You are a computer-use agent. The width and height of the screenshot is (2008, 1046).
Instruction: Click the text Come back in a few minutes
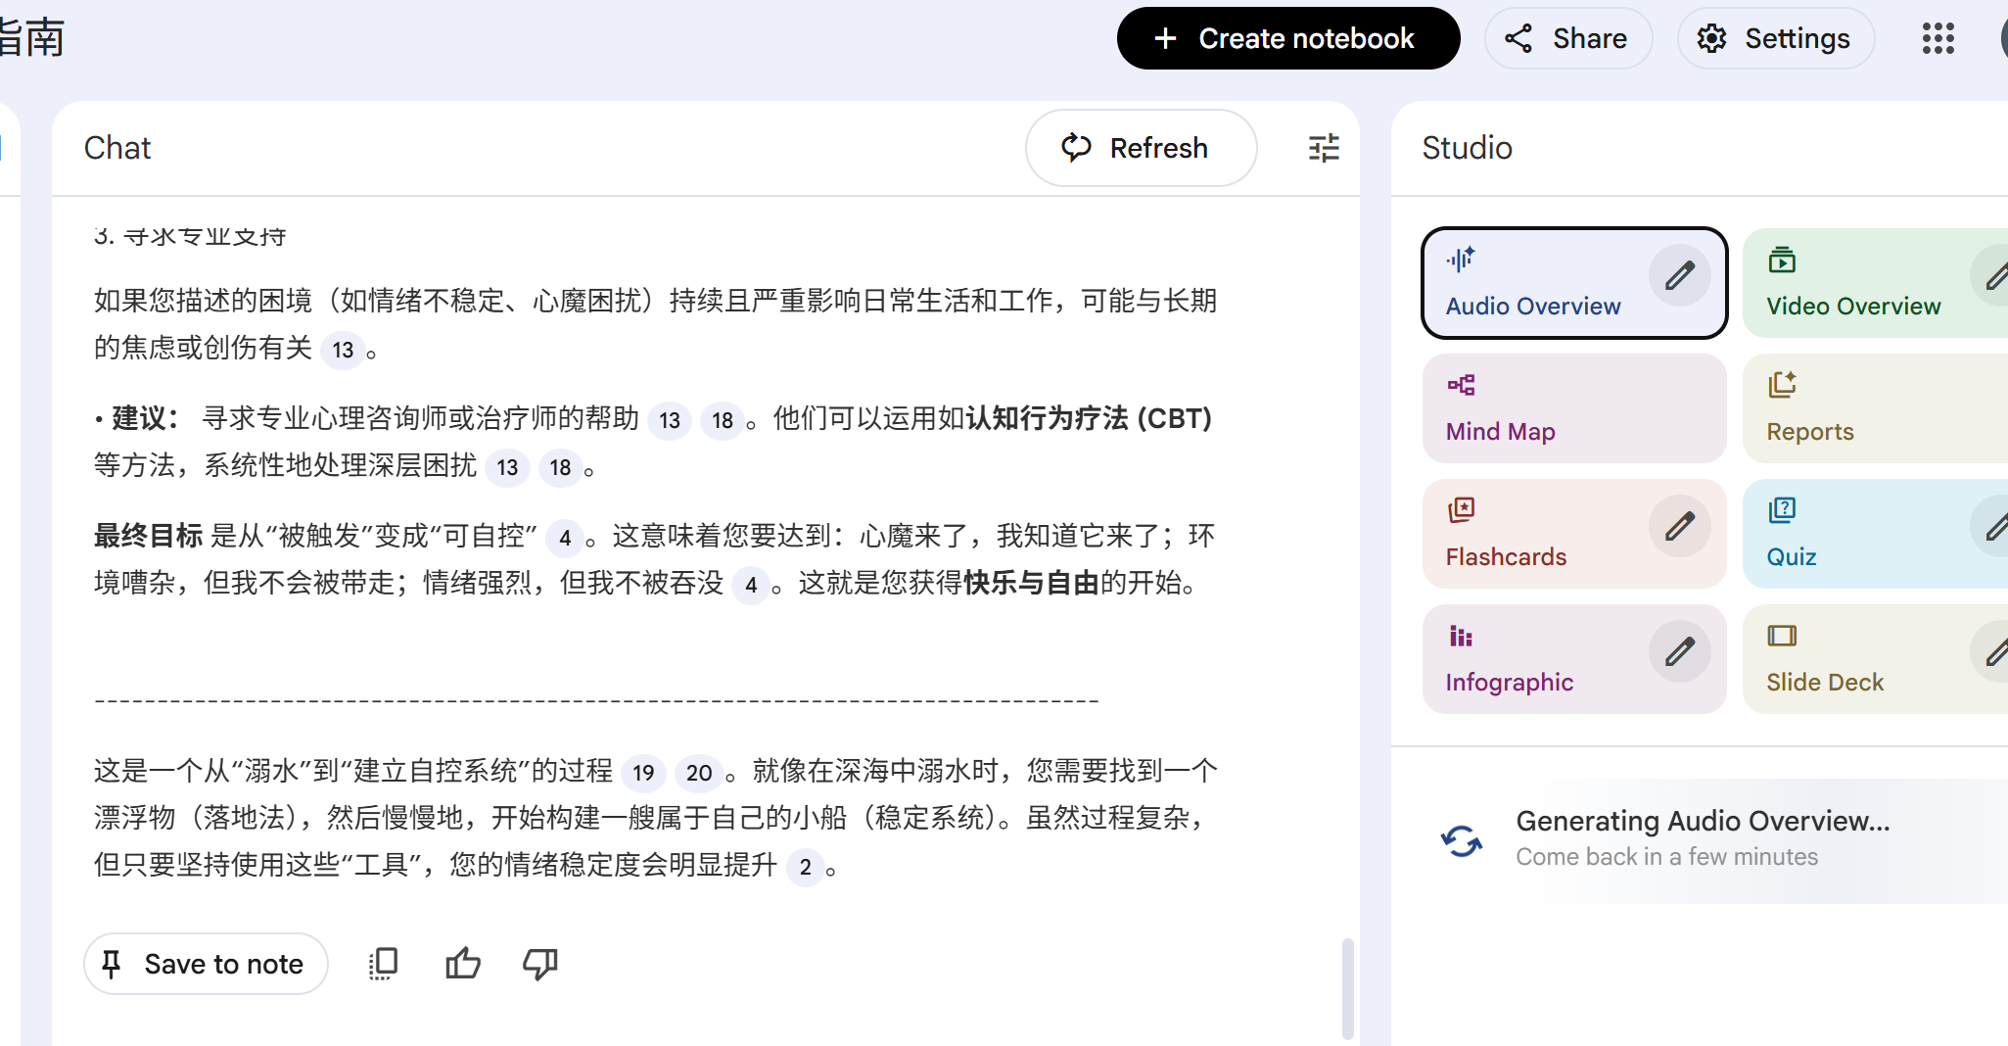1666,857
